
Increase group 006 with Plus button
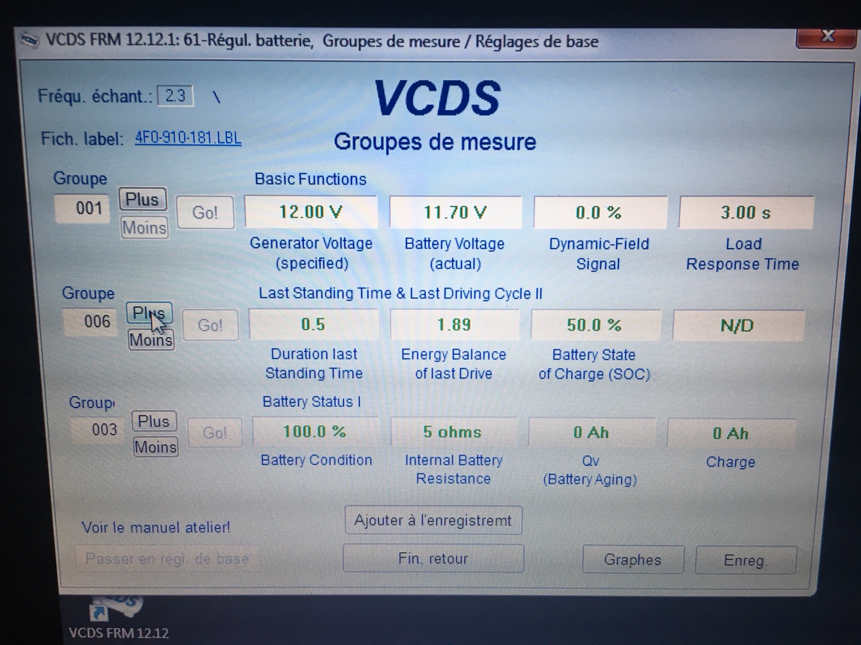click(149, 313)
